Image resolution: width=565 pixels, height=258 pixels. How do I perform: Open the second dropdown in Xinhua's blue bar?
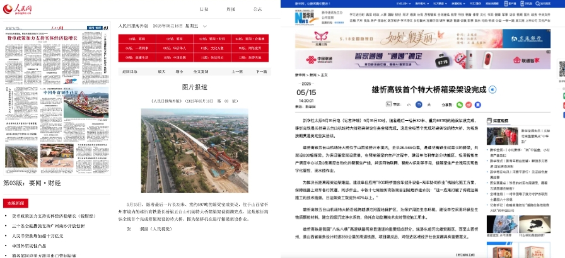(x=421, y=3)
